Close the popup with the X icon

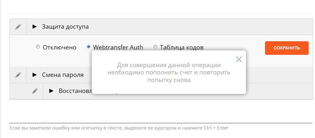[x=239, y=60]
